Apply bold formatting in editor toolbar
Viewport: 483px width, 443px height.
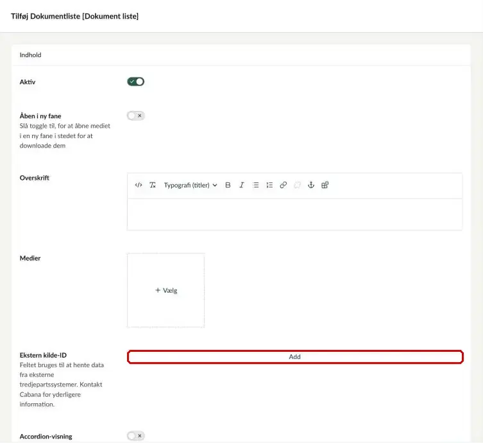(x=228, y=185)
